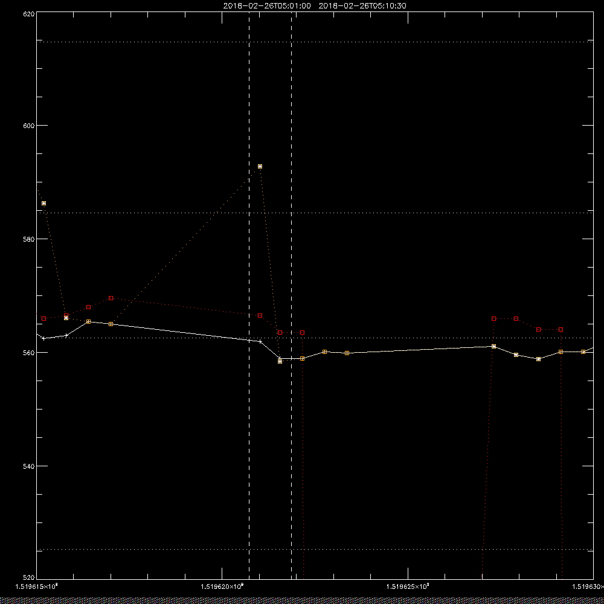The width and height of the screenshot is (604, 604).
Task: Click the y-axis label 620
Action: pos(30,14)
